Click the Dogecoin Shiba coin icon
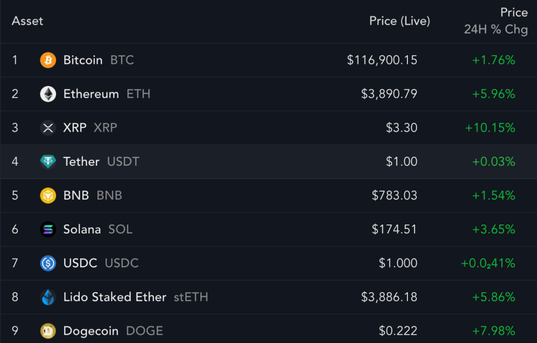This screenshot has height=343, width=537. coord(48,331)
